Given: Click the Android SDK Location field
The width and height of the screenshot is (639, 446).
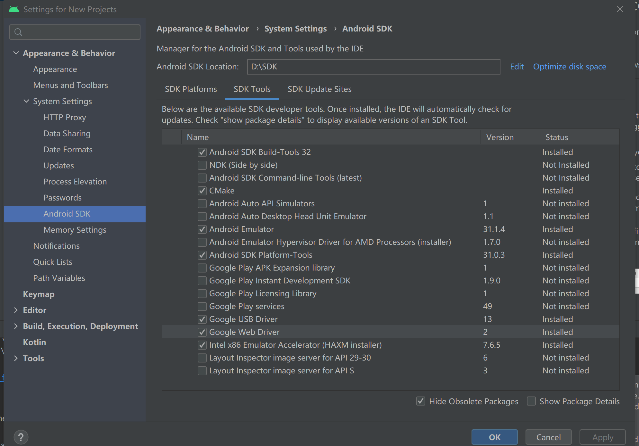Looking at the screenshot, I should 373,67.
